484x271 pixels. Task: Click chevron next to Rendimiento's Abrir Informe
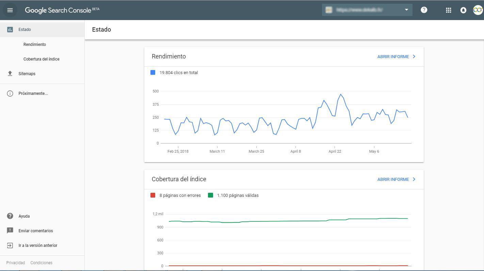click(414, 56)
